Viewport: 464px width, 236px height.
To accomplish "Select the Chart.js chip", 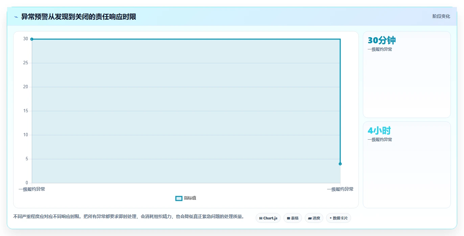I will [x=268, y=218].
